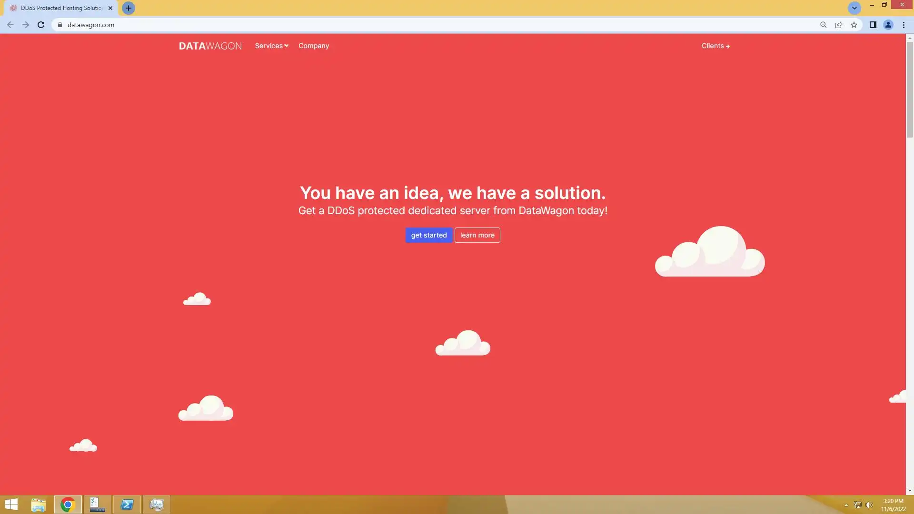This screenshot has width=914, height=514.
Task: Click the zoom magnifier in the address bar
Action: (x=823, y=25)
